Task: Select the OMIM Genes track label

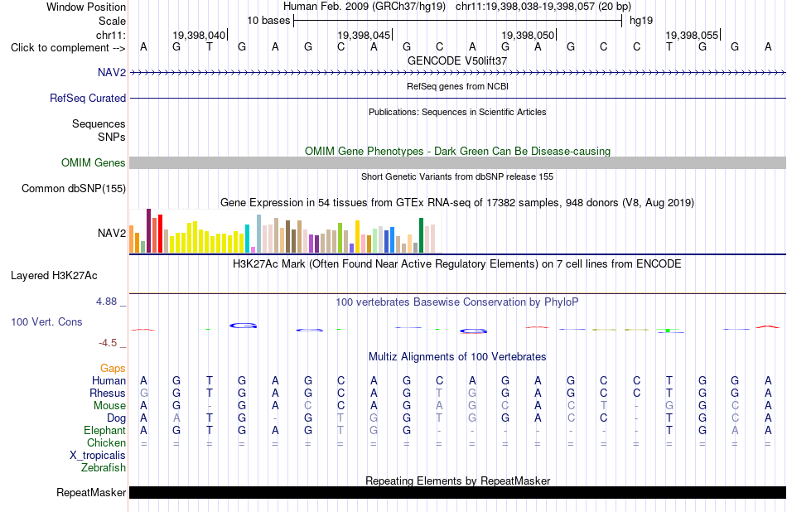Action: pyautogui.click(x=93, y=162)
